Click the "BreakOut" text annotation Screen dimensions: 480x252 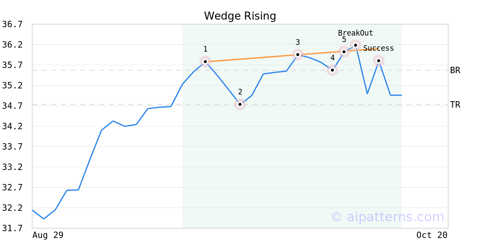(x=355, y=33)
